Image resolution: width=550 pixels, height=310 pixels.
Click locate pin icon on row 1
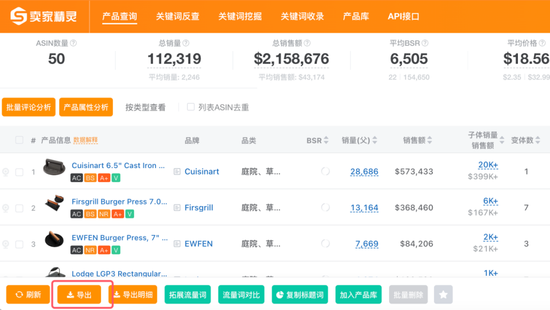click(x=6, y=172)
